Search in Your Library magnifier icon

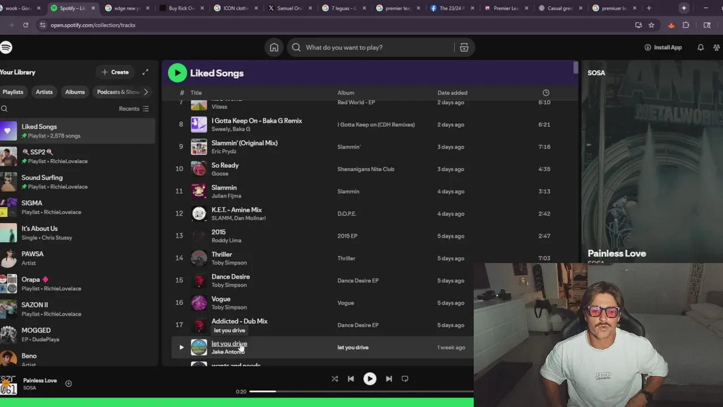coord(5,109)
